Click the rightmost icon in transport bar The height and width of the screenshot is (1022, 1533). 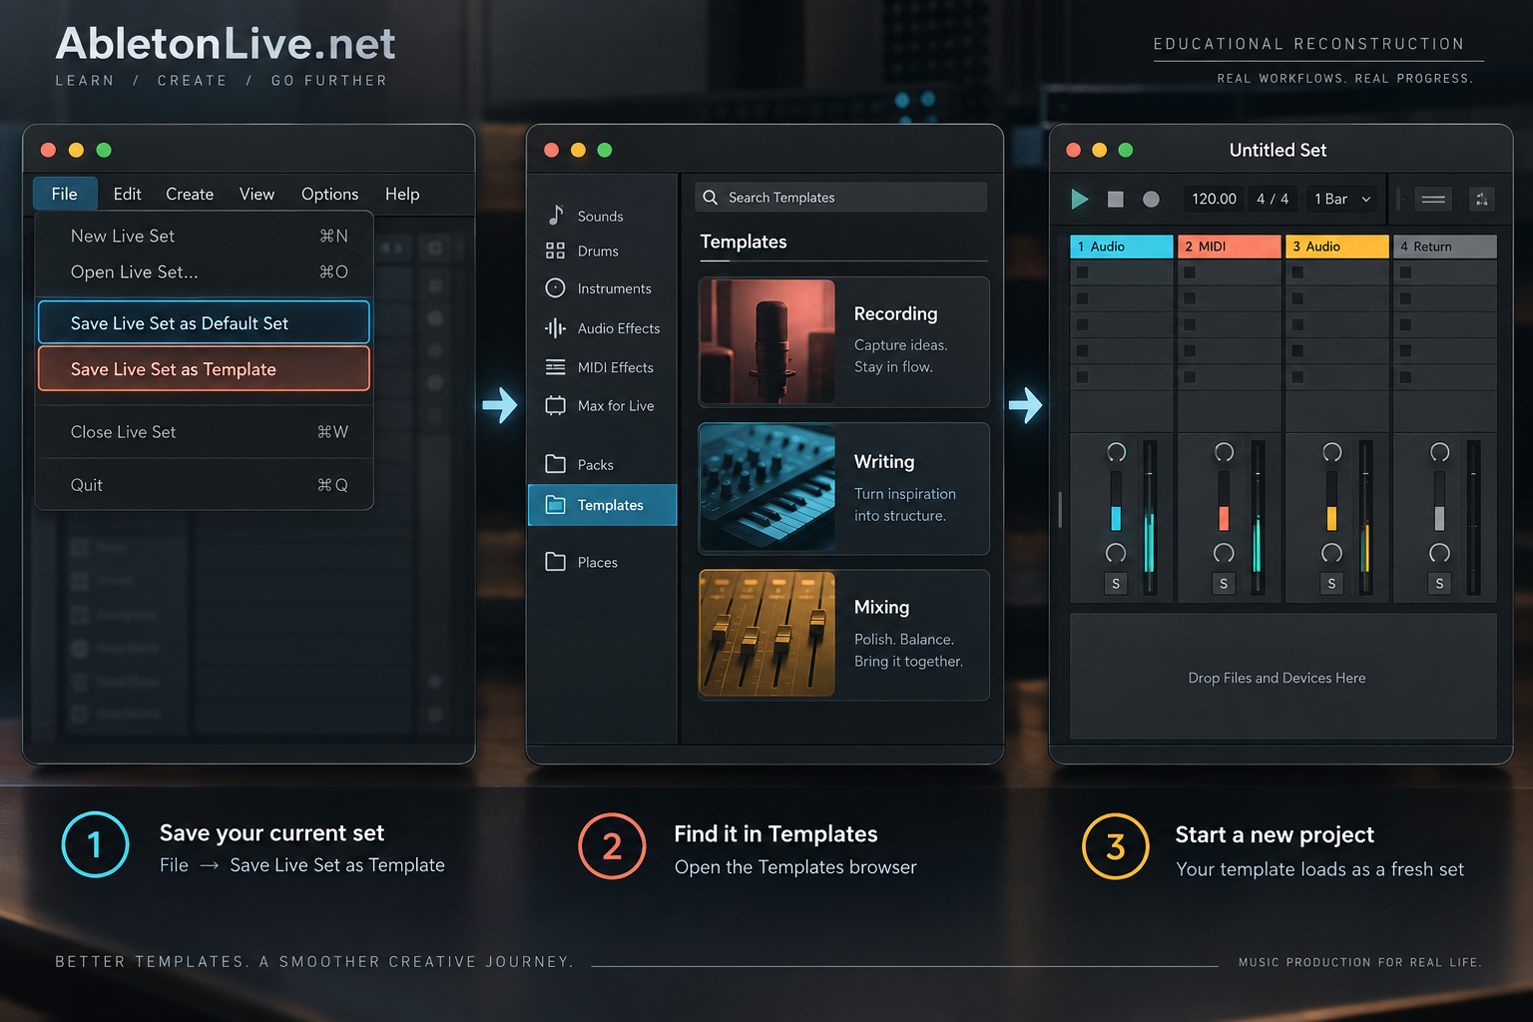(x=1482, y=199)
